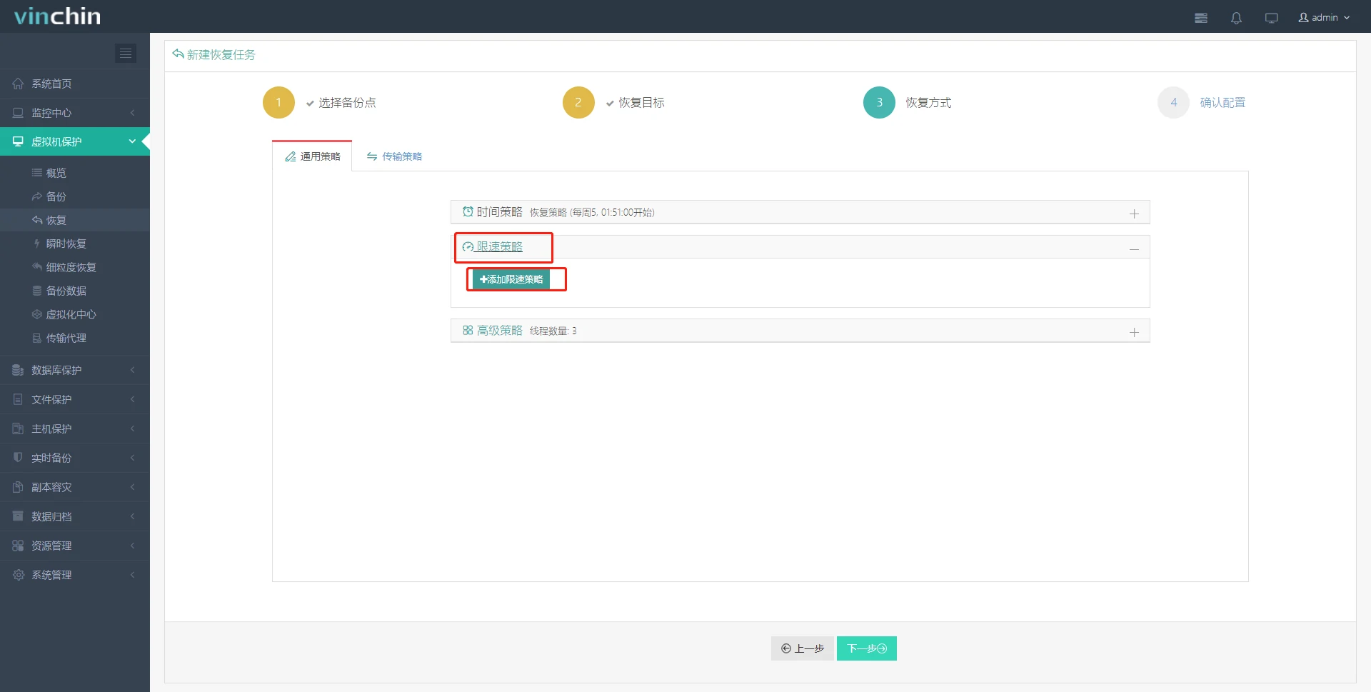Image resolution: width=1371 pixels, height=692 pixels.
Task: Click 恢复策略 (每周5, 01:51:00开始) text
Action: 592,212
